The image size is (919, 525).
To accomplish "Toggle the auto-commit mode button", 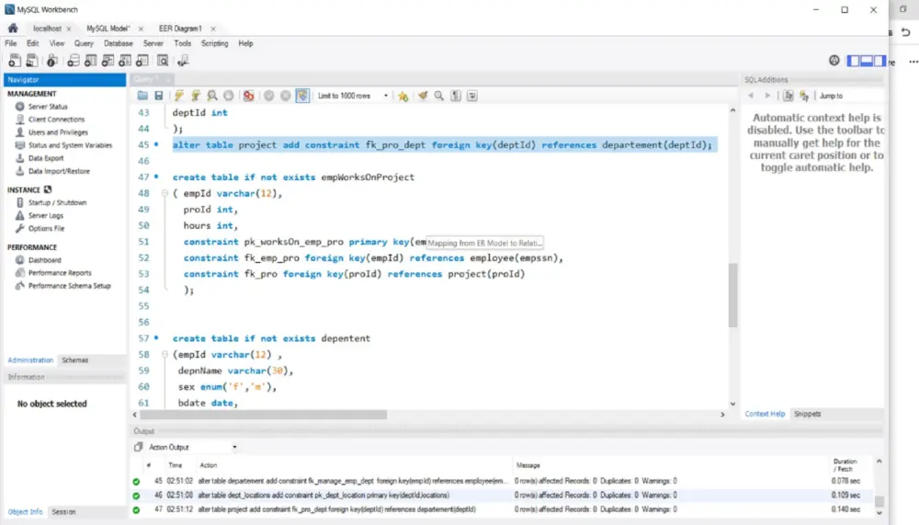I will [302, 96].
